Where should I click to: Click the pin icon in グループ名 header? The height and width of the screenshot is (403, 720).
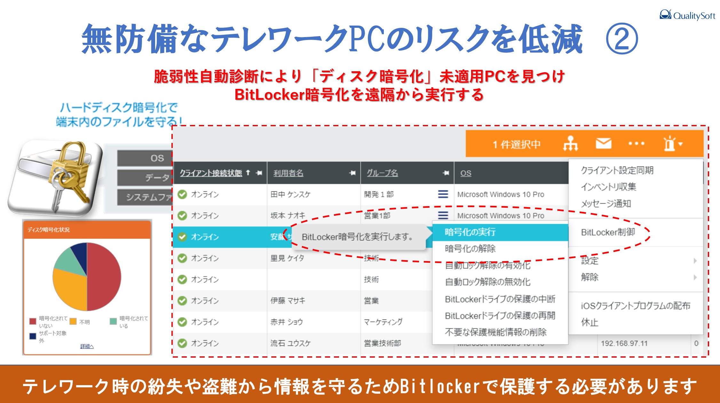(446, 173)
